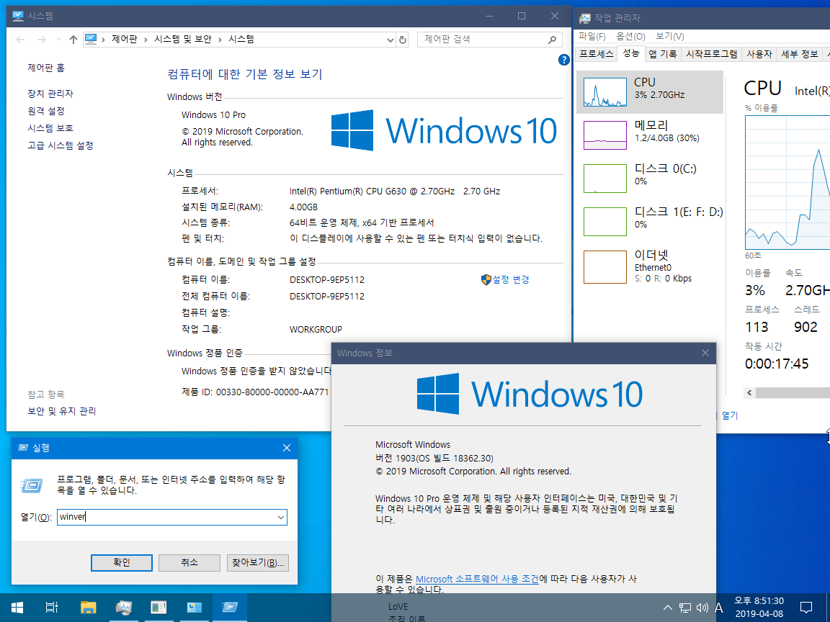The width and height of the screenshot is (830, 622).
Task: Open the Start menu
Action: tap(17, 607)
